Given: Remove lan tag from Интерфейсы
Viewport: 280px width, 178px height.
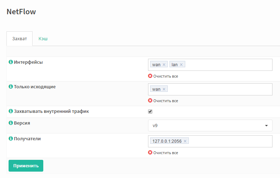Looking at the screenshot, I should coord(181,64).
